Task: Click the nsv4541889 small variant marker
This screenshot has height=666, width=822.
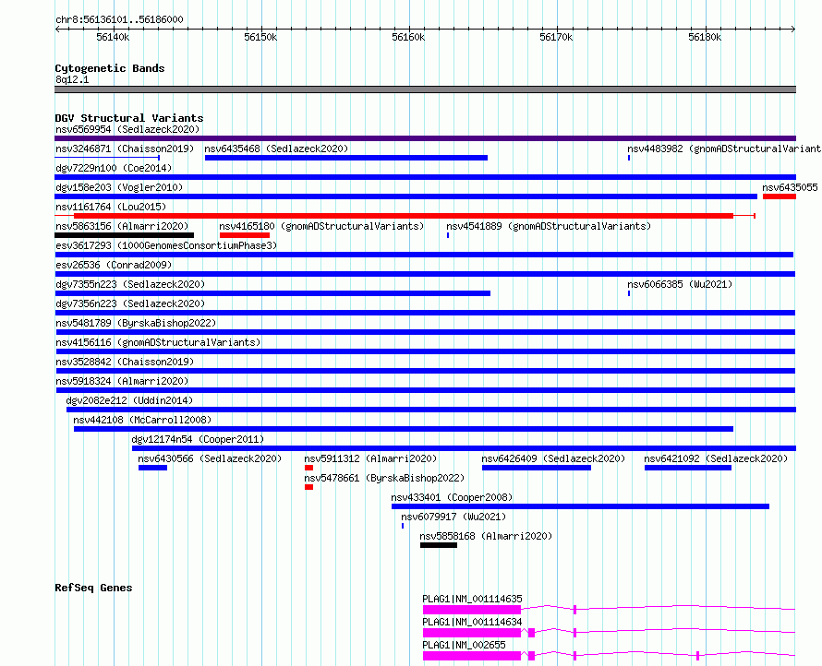Action: pos(448,235)
